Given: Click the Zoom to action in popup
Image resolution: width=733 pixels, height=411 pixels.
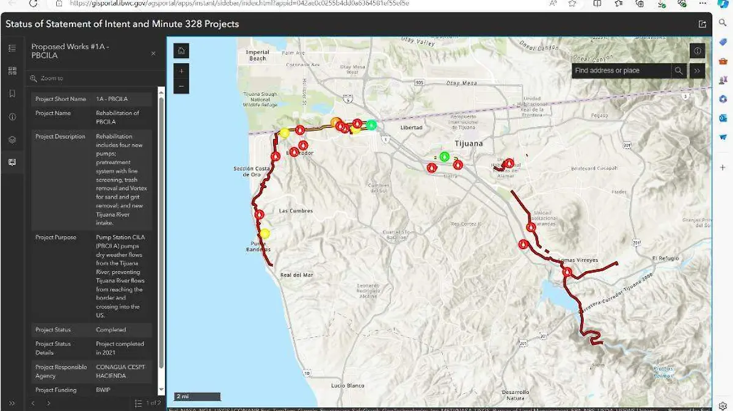Looking at the screenshot, I should point(51,79).
